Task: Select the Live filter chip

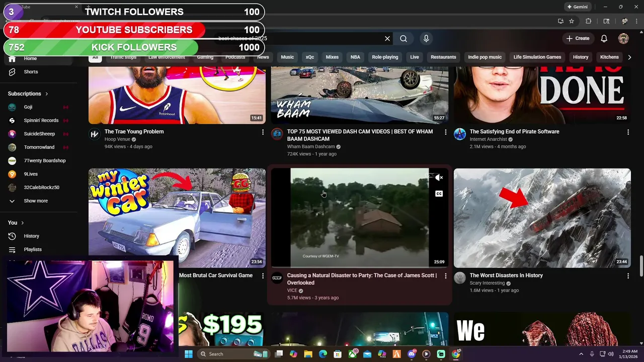Action: click(415, 57)
